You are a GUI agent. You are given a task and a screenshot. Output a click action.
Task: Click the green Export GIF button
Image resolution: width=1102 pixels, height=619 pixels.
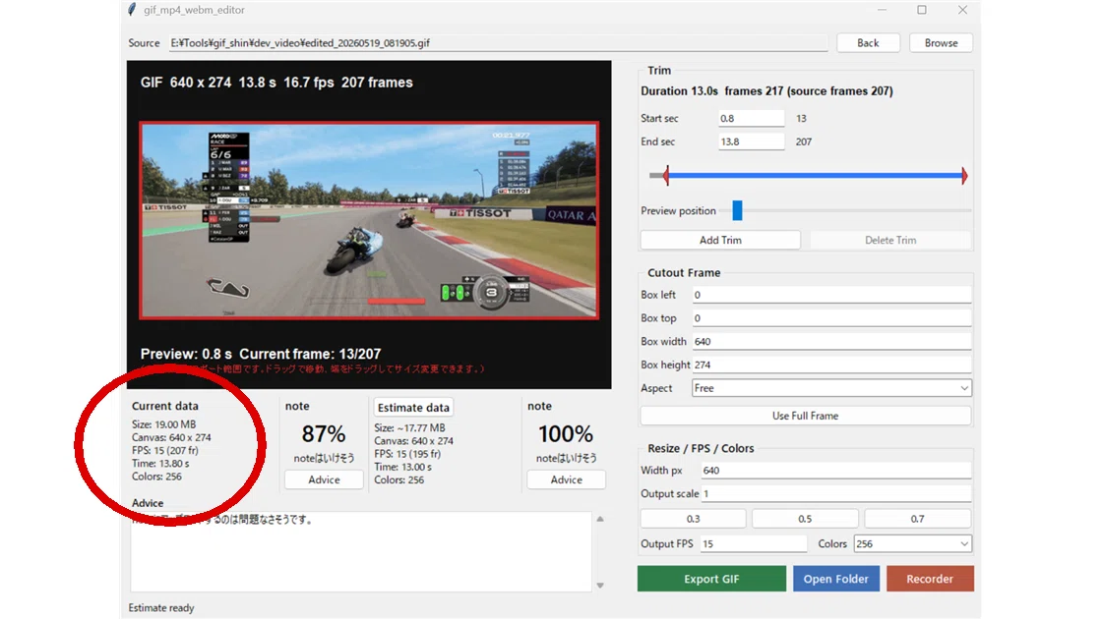711,579
